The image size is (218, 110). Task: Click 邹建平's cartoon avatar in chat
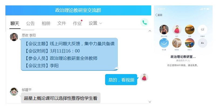(14, 92)
